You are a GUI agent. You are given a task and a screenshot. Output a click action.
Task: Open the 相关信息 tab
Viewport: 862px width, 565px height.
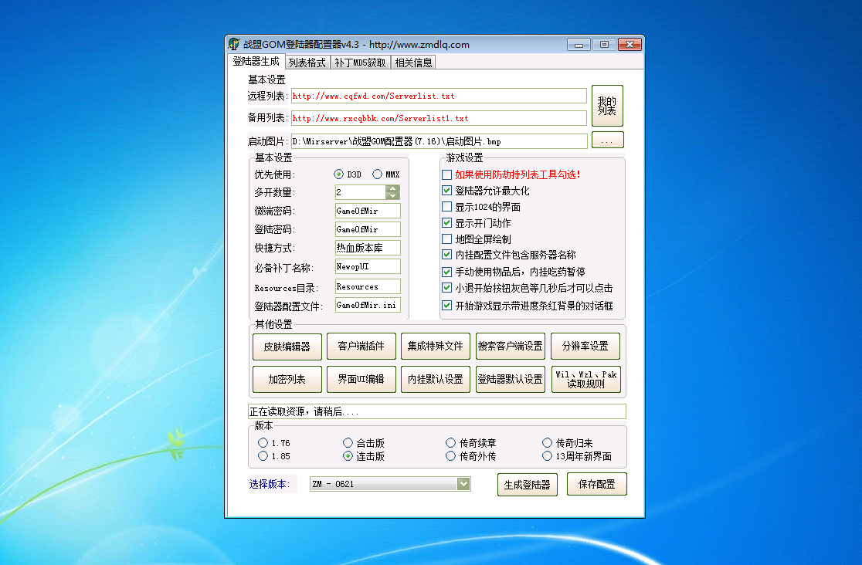tap(413, 63)
